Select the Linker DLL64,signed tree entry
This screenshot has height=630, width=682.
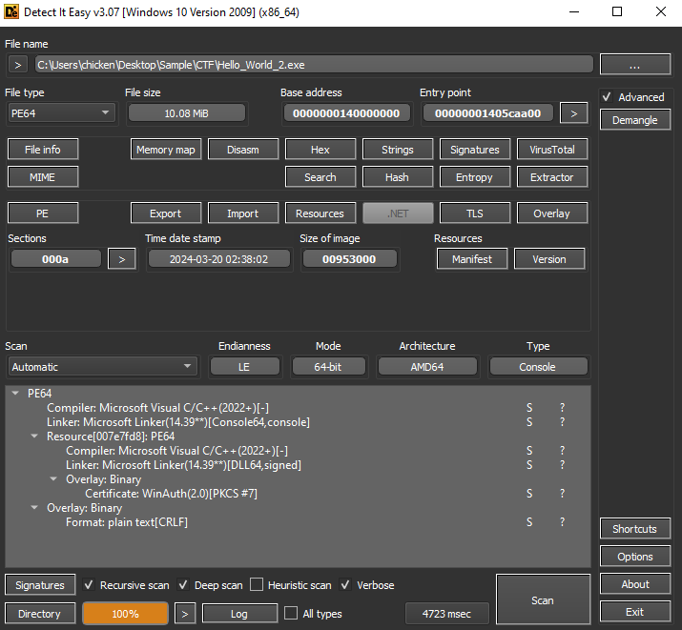click(x=183, y=465)
